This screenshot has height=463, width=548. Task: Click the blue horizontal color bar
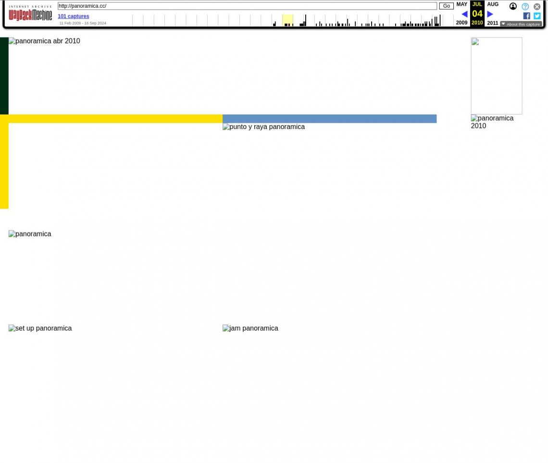pos(330,118)
